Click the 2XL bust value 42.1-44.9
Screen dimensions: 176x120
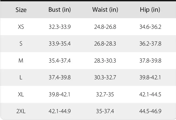pos(59,111)
